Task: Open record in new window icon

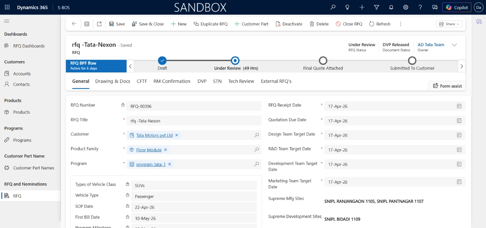Action: (99, 24)
